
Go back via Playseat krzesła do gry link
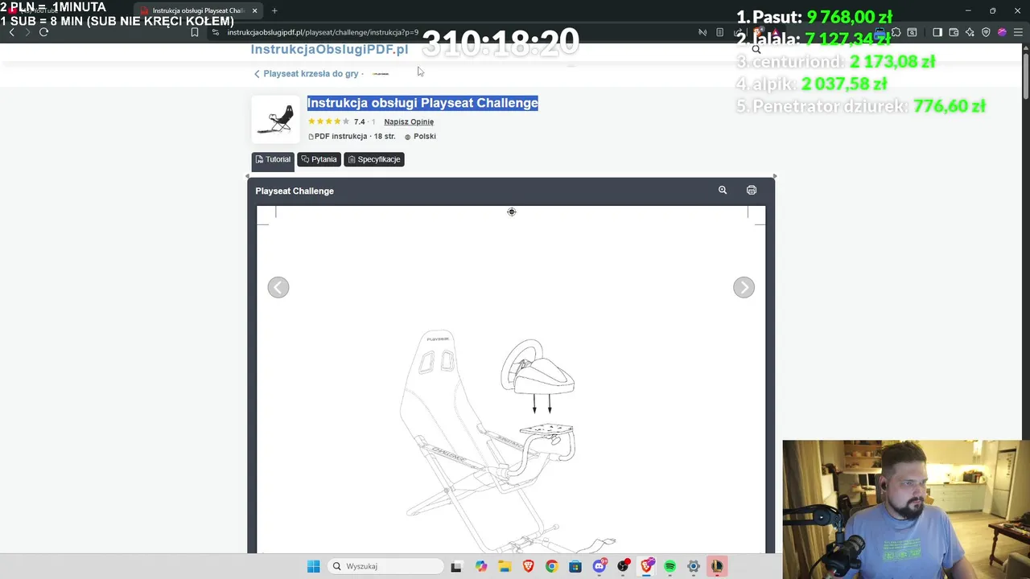tap(311, 73)
